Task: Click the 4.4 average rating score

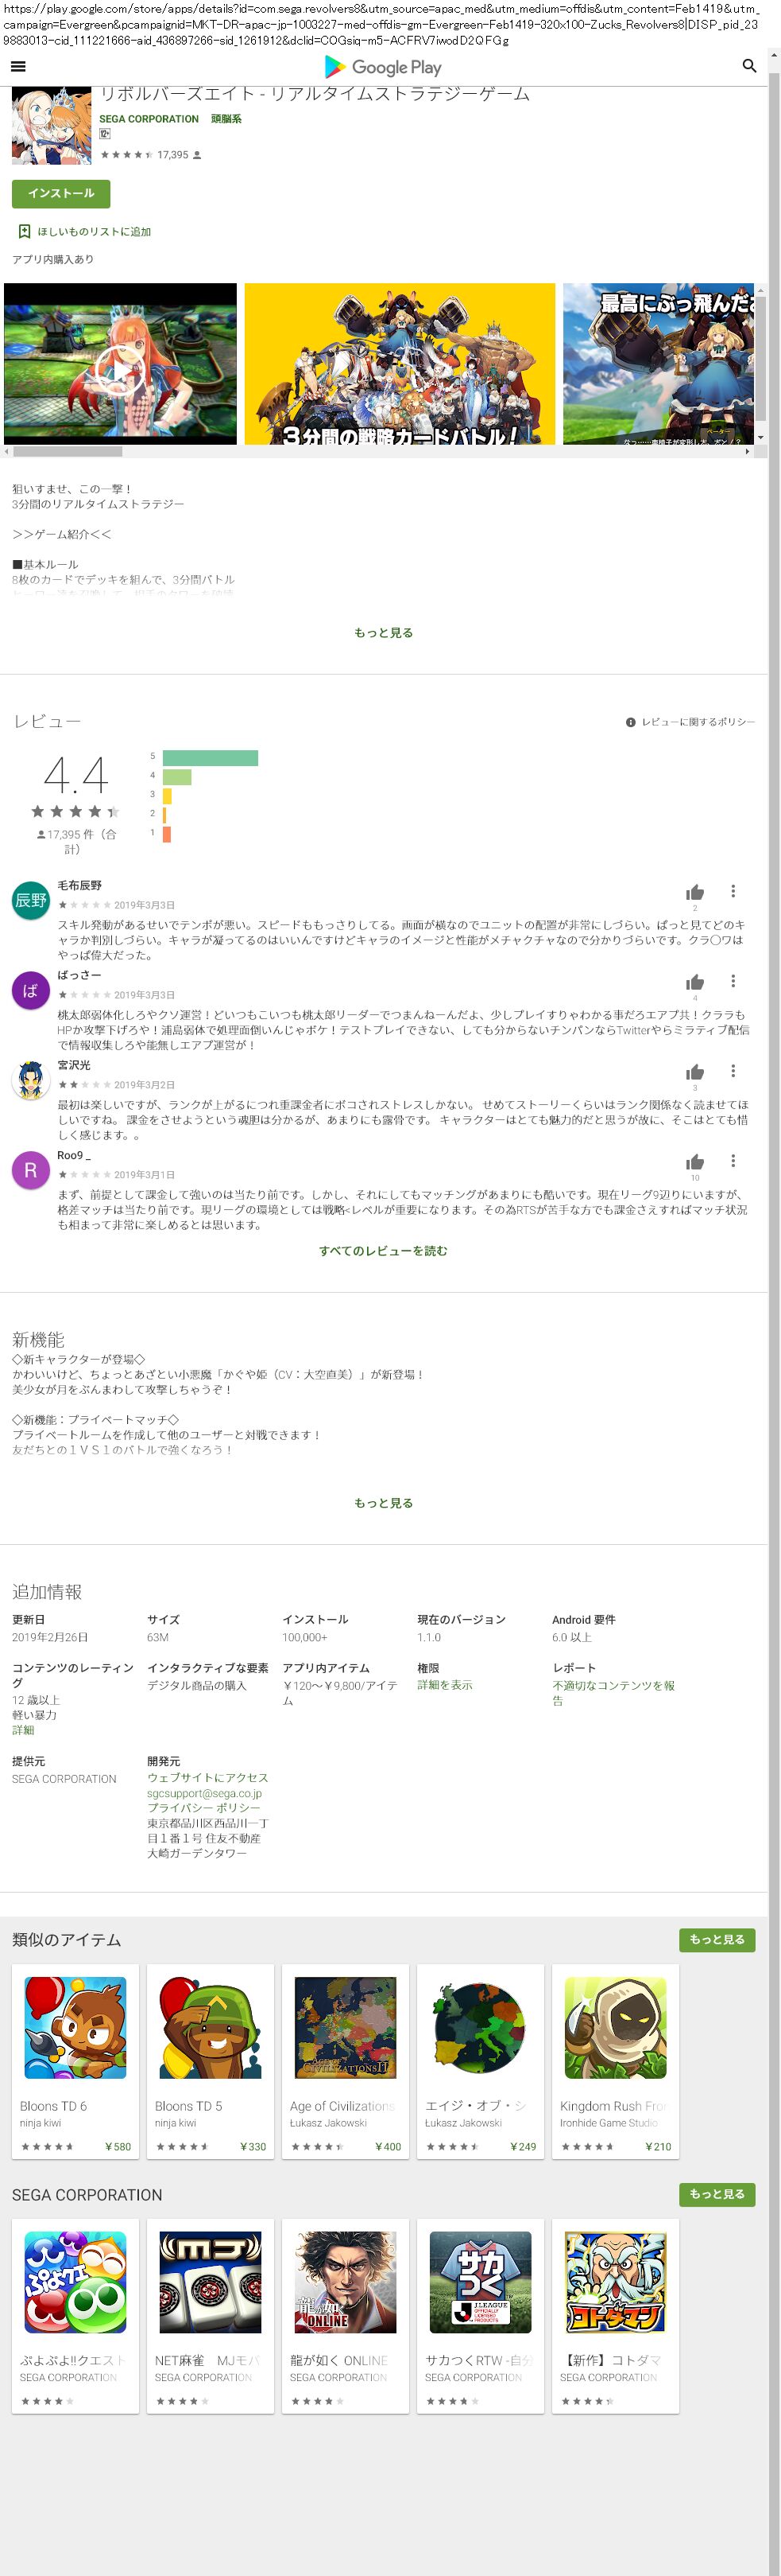Action: tap(76, 775)
